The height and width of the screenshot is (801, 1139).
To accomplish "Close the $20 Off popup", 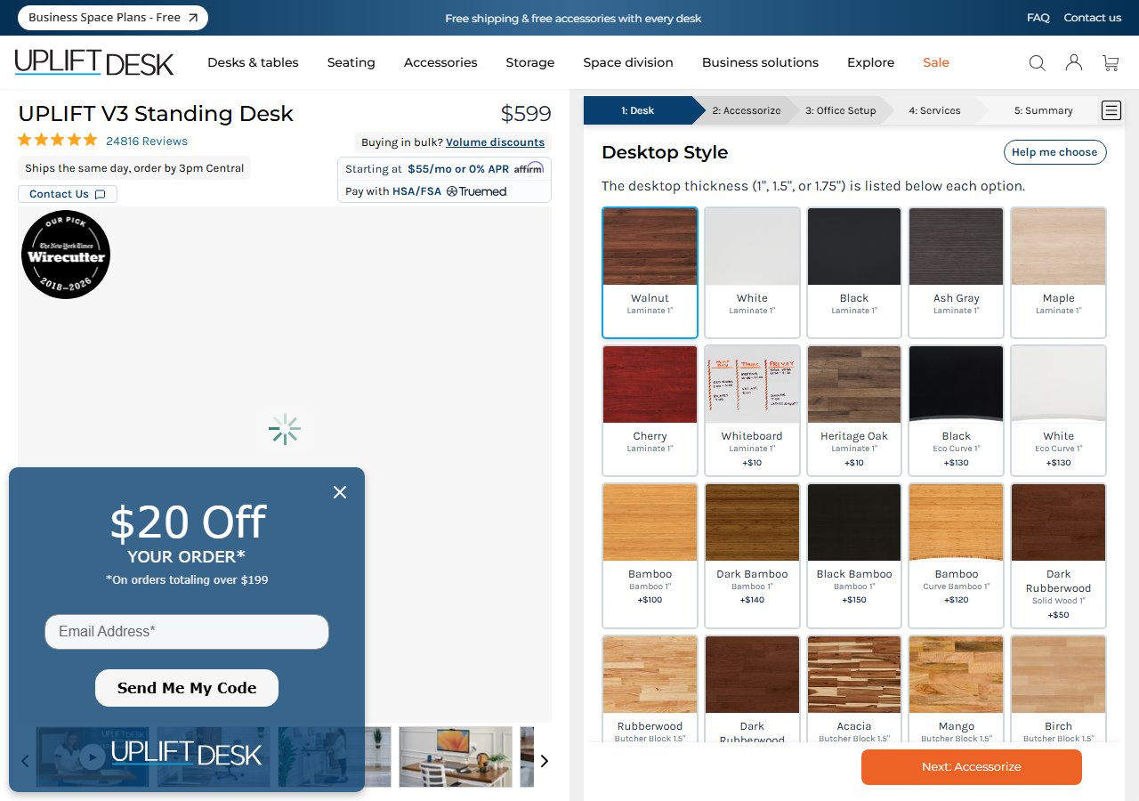I will (x=339, y=492).
